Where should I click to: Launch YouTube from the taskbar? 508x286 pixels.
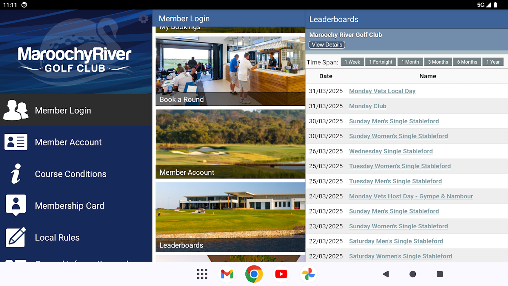(x=281, y=274)
